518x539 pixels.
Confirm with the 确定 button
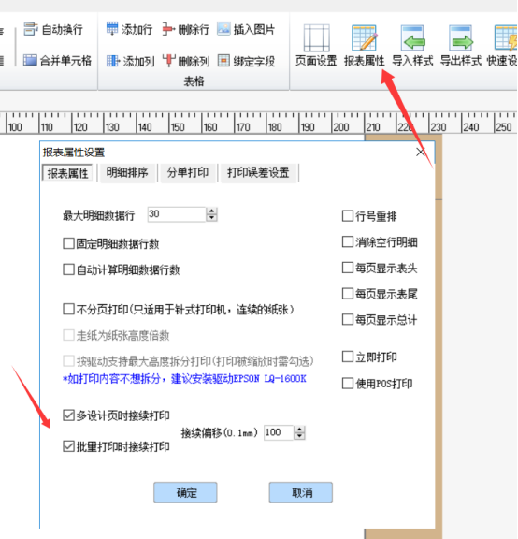tap(185, 492)
